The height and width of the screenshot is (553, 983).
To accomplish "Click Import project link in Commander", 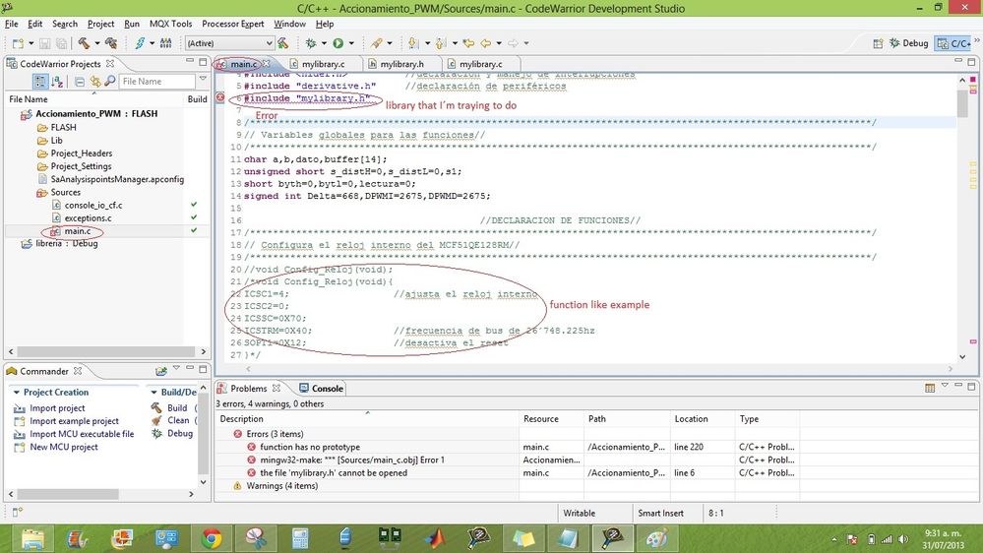I will (57, 408).
